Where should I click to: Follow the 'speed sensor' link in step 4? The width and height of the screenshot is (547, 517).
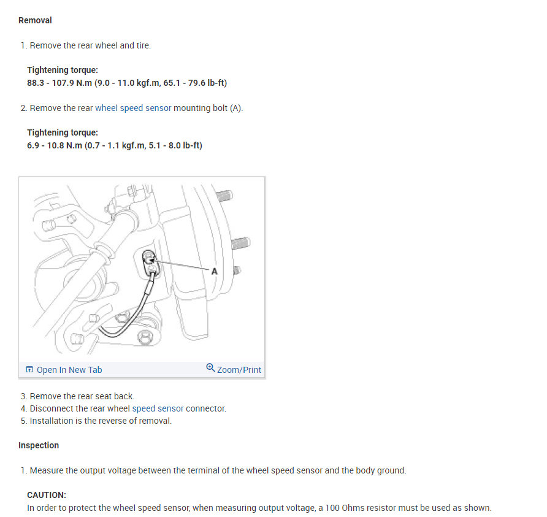pyautogui.click(x=158, y=408)
